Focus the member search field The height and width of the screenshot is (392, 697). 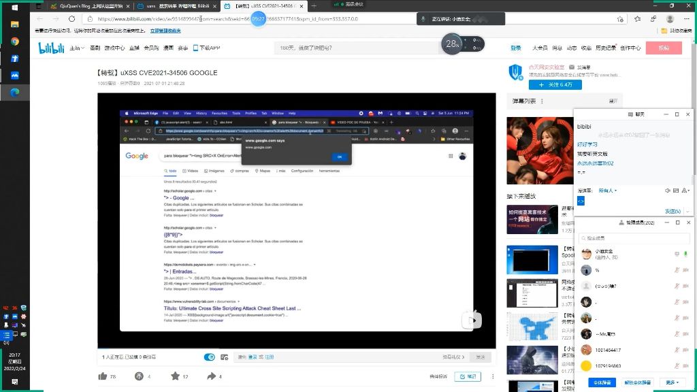[634, 238]
